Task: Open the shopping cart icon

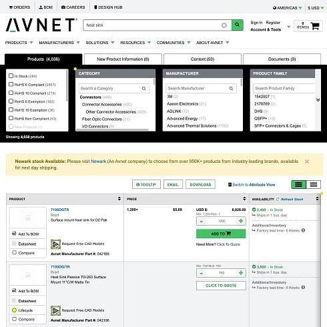Action: pyautogui.click(x=315, y=26)
